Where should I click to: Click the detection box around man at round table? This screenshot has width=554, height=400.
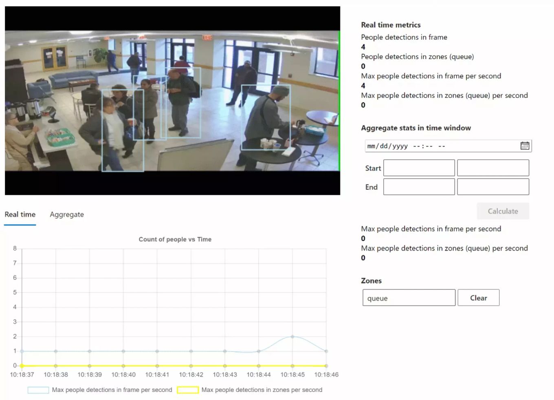[266, 117]
